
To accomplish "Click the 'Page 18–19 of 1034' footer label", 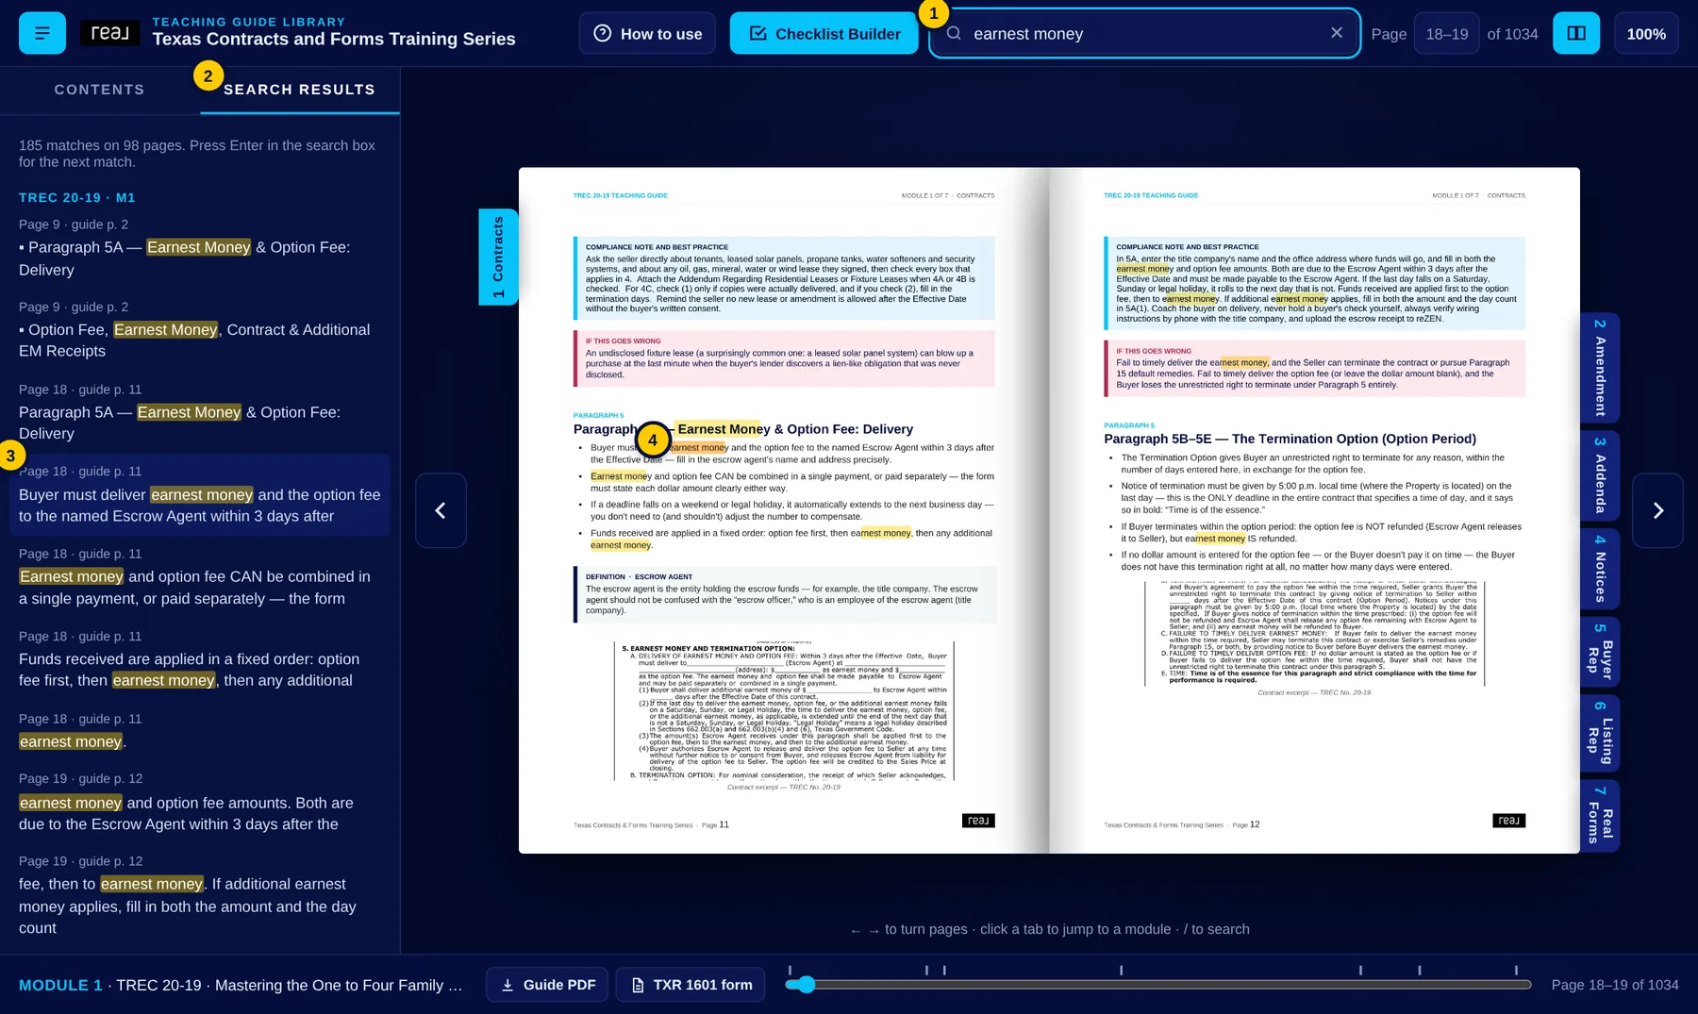I will pyautogui.click(x=1615, y=985).
